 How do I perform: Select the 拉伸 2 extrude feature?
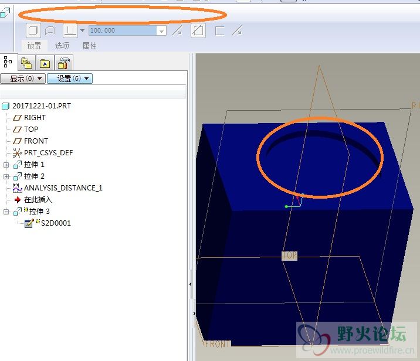[34, 176]
